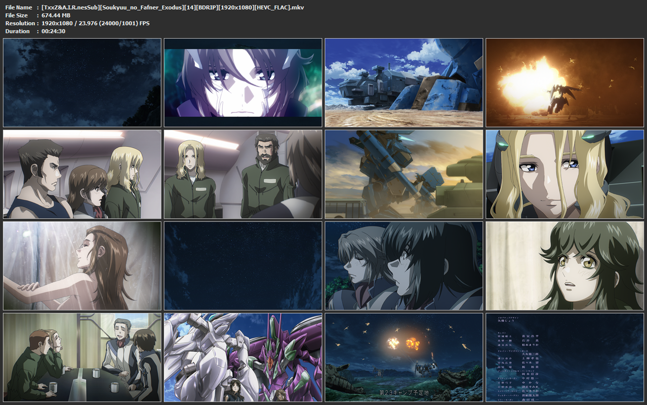Open the group seated around table thumbnail
Screen dimensions: 647x405
point(82,357)
